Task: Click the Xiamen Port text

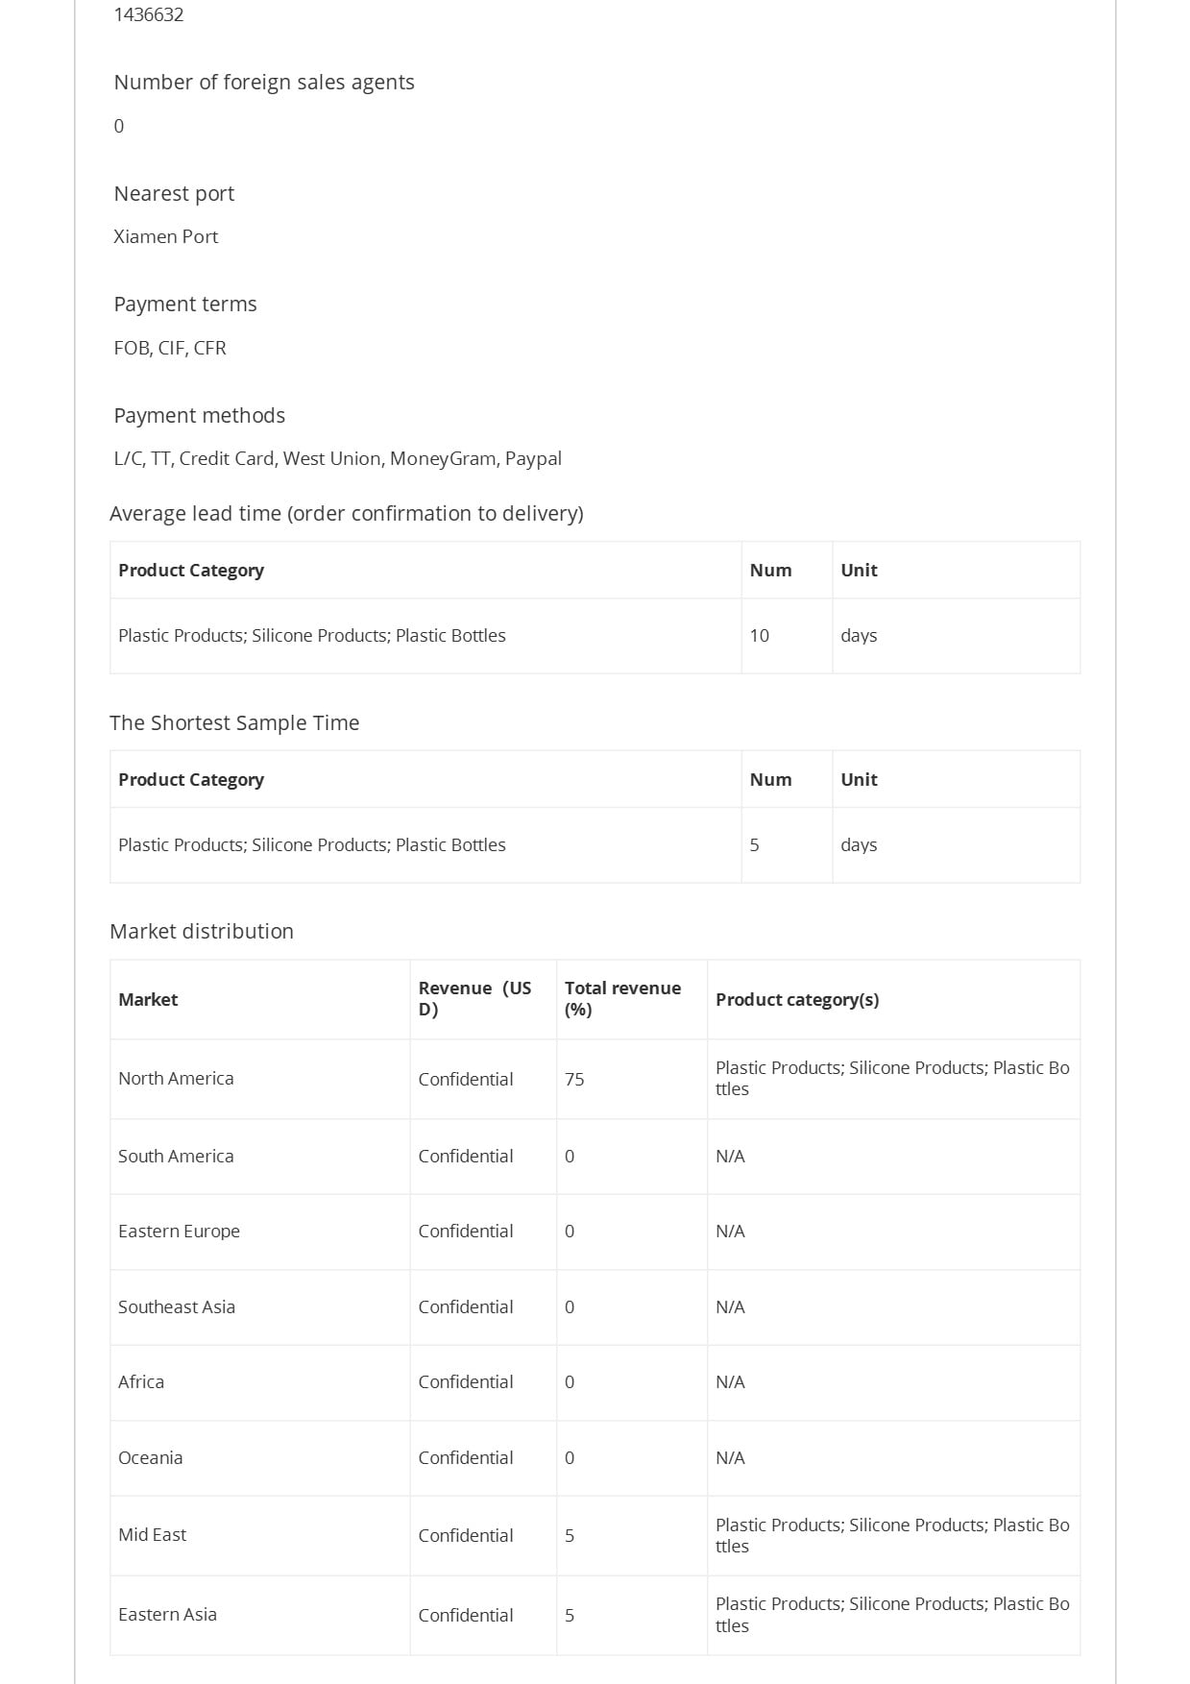Action: point(165,236)
